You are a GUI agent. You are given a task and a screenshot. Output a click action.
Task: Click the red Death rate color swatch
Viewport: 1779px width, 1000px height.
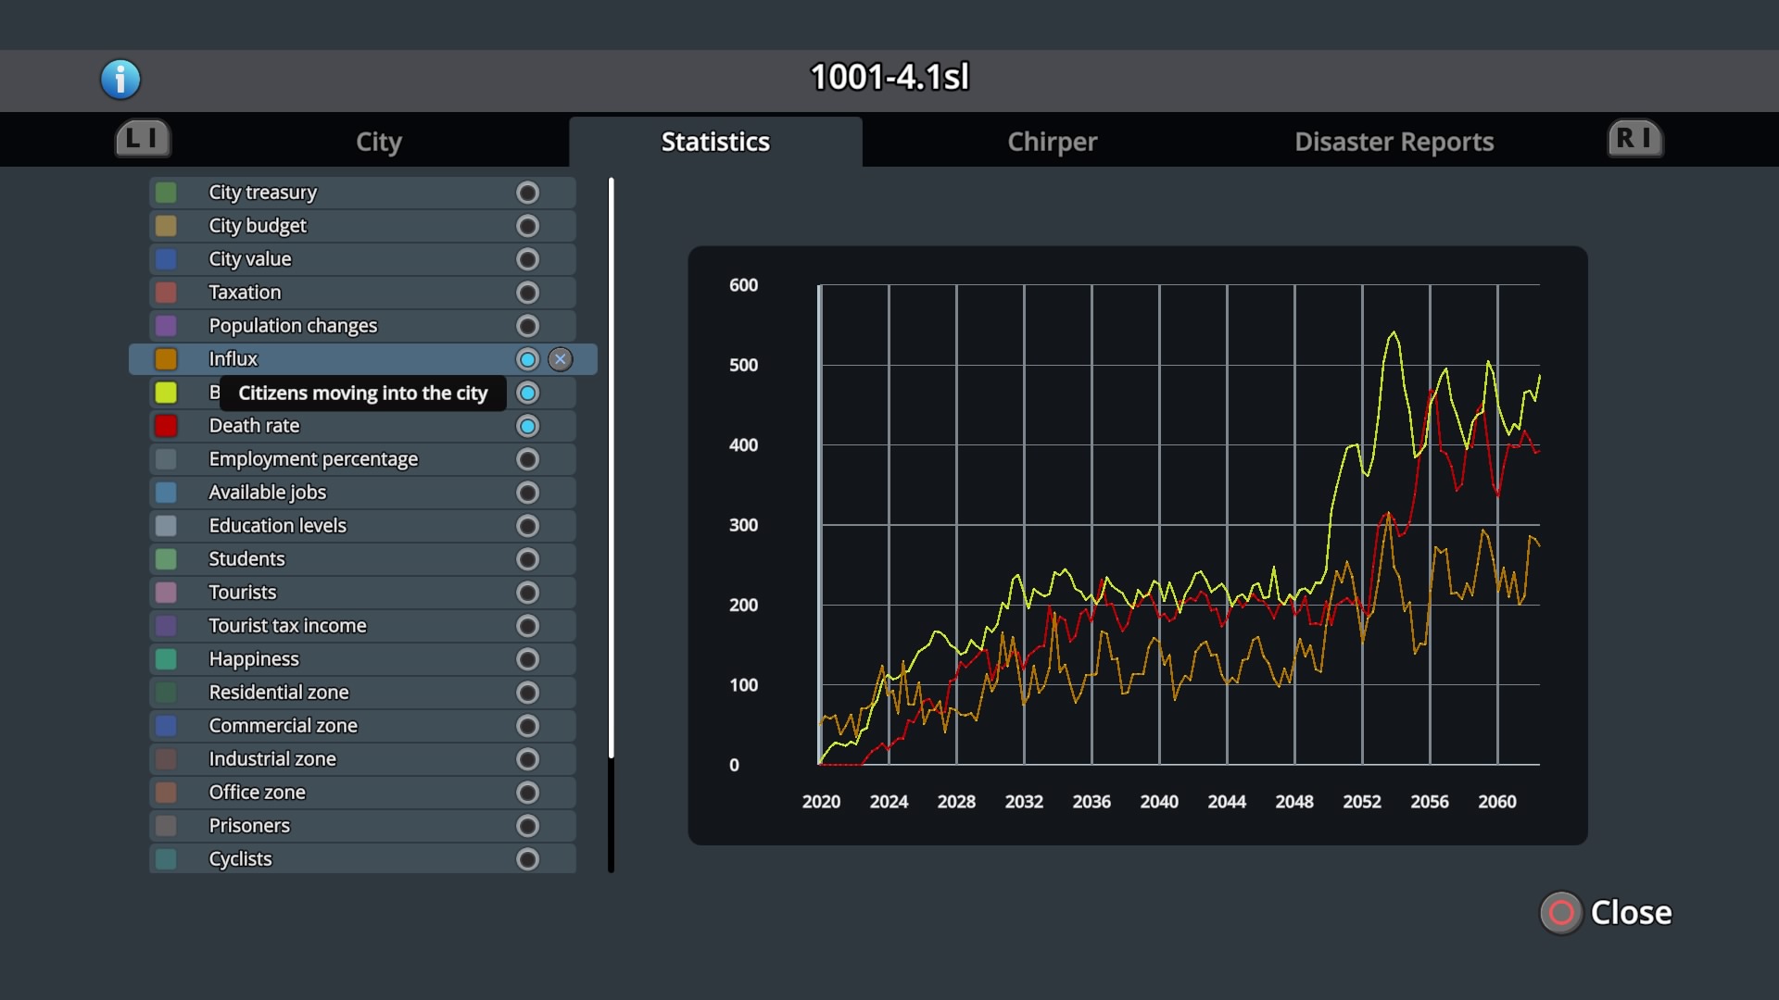tap(166, 426)
